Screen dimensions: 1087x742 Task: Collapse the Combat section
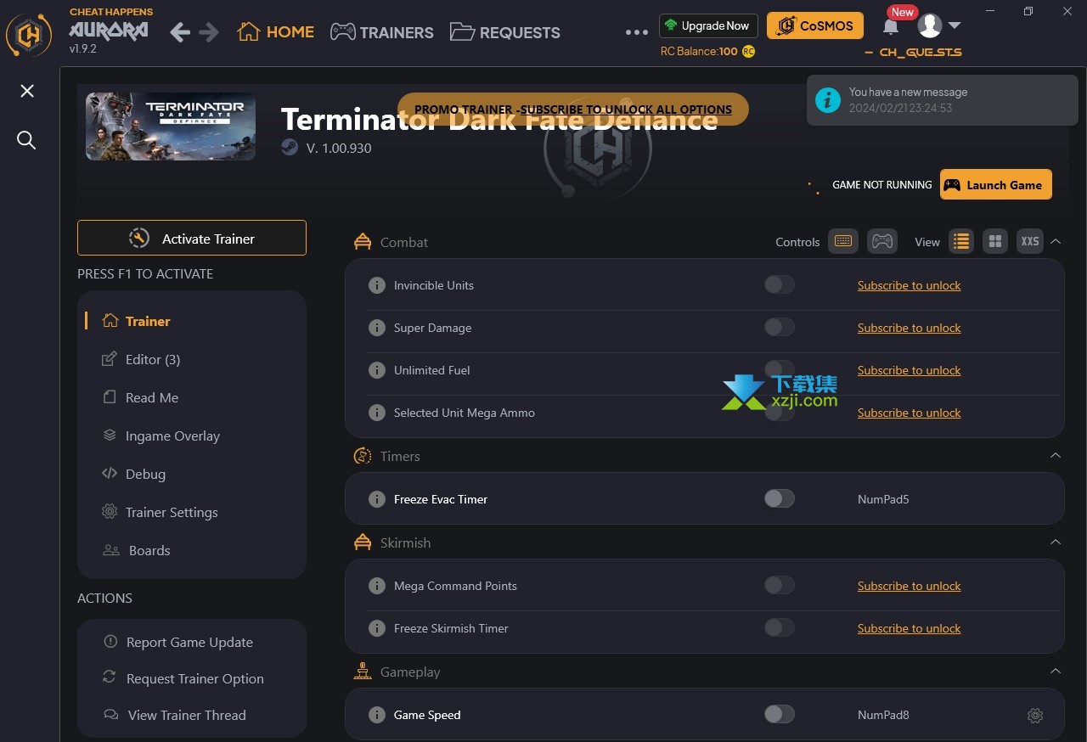[1056, 242]
